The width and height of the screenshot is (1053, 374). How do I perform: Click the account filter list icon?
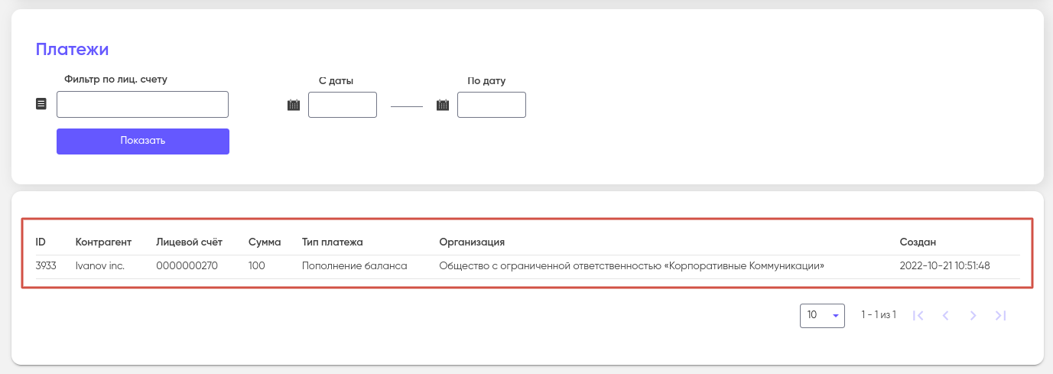coord(41,104)
